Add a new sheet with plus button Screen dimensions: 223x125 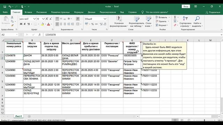click(29, 116)
